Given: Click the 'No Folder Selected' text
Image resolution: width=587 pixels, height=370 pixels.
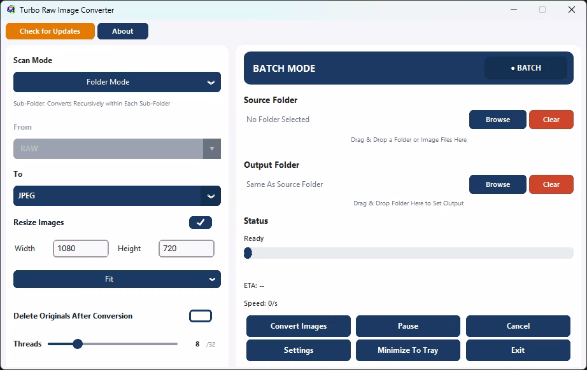Looking at the screenshot, I should [x=278, y=120].
